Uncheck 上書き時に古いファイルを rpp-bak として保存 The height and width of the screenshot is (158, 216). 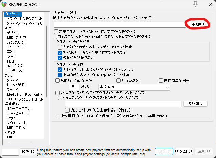click(60, 75)
